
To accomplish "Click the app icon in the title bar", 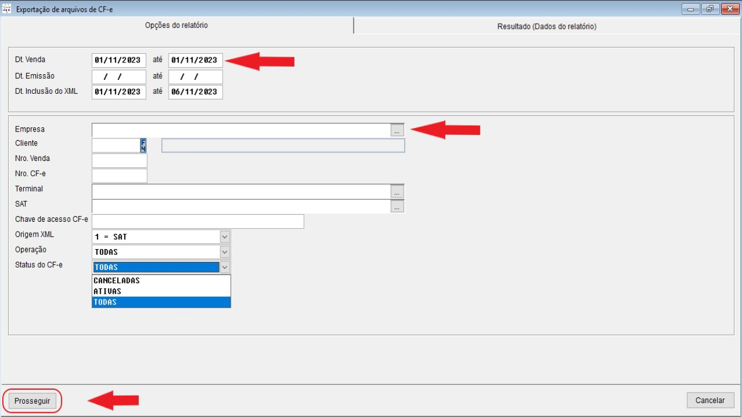I will pyautogui.click(x=7, y=9).
